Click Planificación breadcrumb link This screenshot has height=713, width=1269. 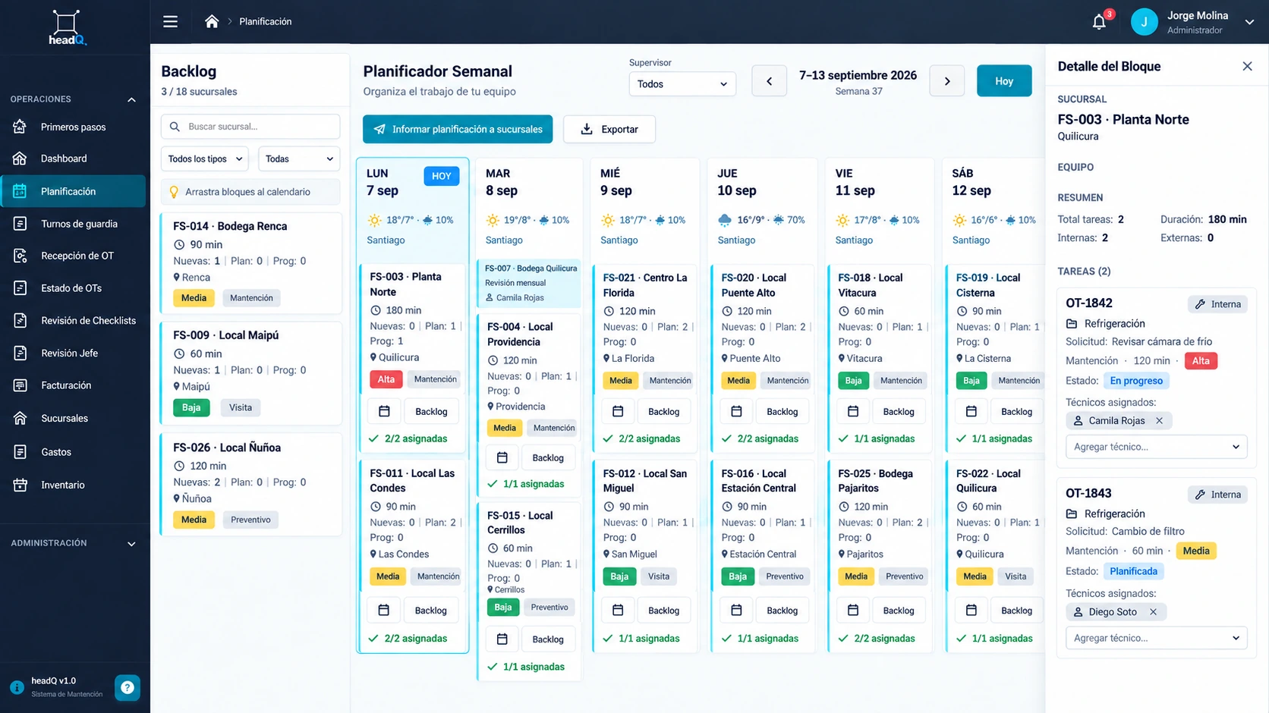(x=266, y=21)
